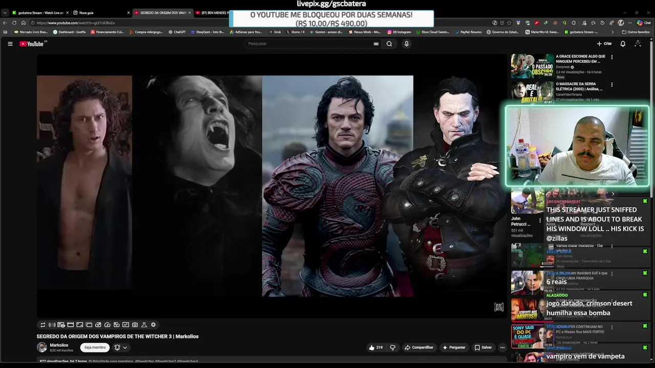Click the watermark icon at video corner

(499, 307)
